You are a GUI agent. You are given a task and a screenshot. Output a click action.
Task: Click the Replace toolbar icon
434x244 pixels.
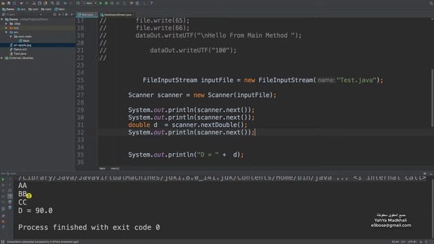point(58,3)
